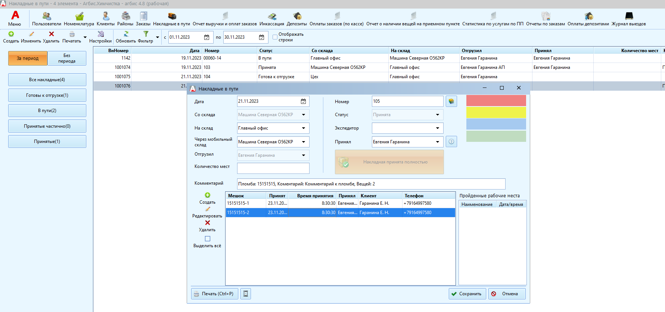Show Принятые частично(0) list
Screen dimensions: 665x312
pyautogui.click(x=47, y=126)
